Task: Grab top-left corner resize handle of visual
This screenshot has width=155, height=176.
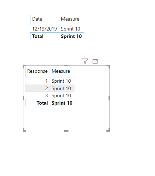Action: (24, 67)
